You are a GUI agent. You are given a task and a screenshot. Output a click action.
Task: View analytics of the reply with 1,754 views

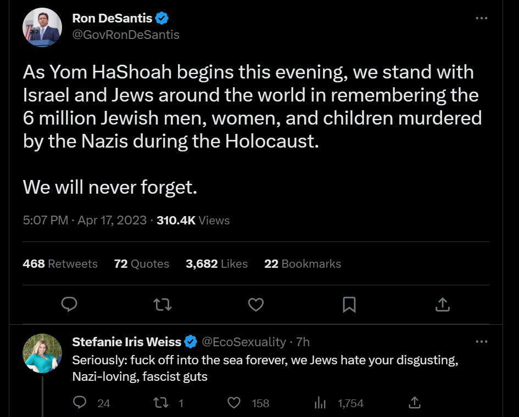(320, 403)
